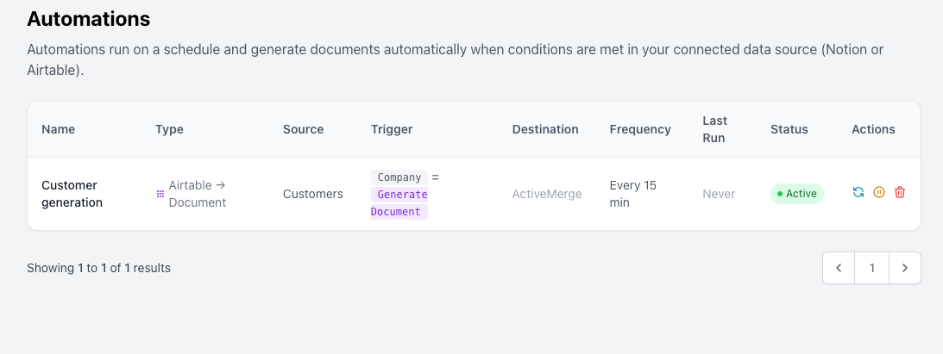Screen dimensions: 943x354
Task: Click the Trigger column header
Action: (392, 129)
